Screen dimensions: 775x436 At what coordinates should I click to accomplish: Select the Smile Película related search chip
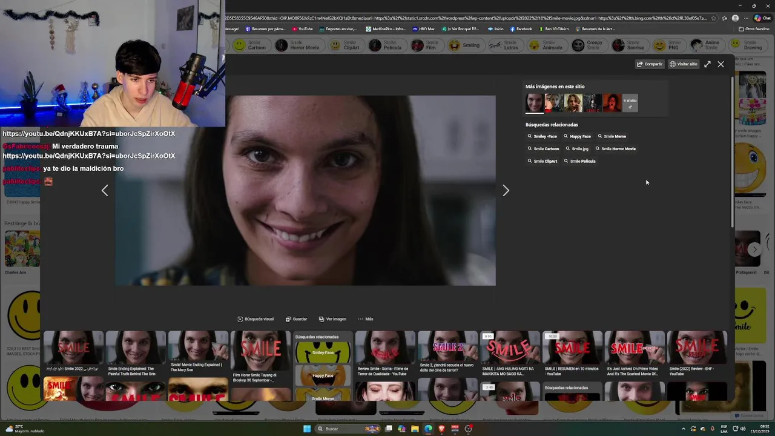tap(579, 161)
